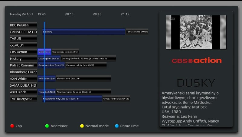Select Nowe przygody Tarzana 1 programme
This screenshot has width=242, height=137.
pyautogui.click(x=83, y=92)
